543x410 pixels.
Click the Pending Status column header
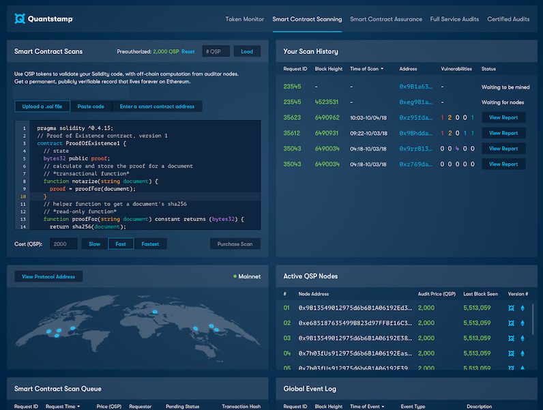pyautogui.click(x=183, y=406)
